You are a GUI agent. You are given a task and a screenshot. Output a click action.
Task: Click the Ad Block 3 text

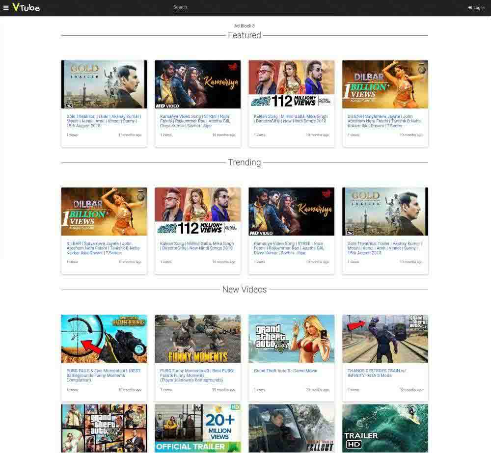point(244,26)
